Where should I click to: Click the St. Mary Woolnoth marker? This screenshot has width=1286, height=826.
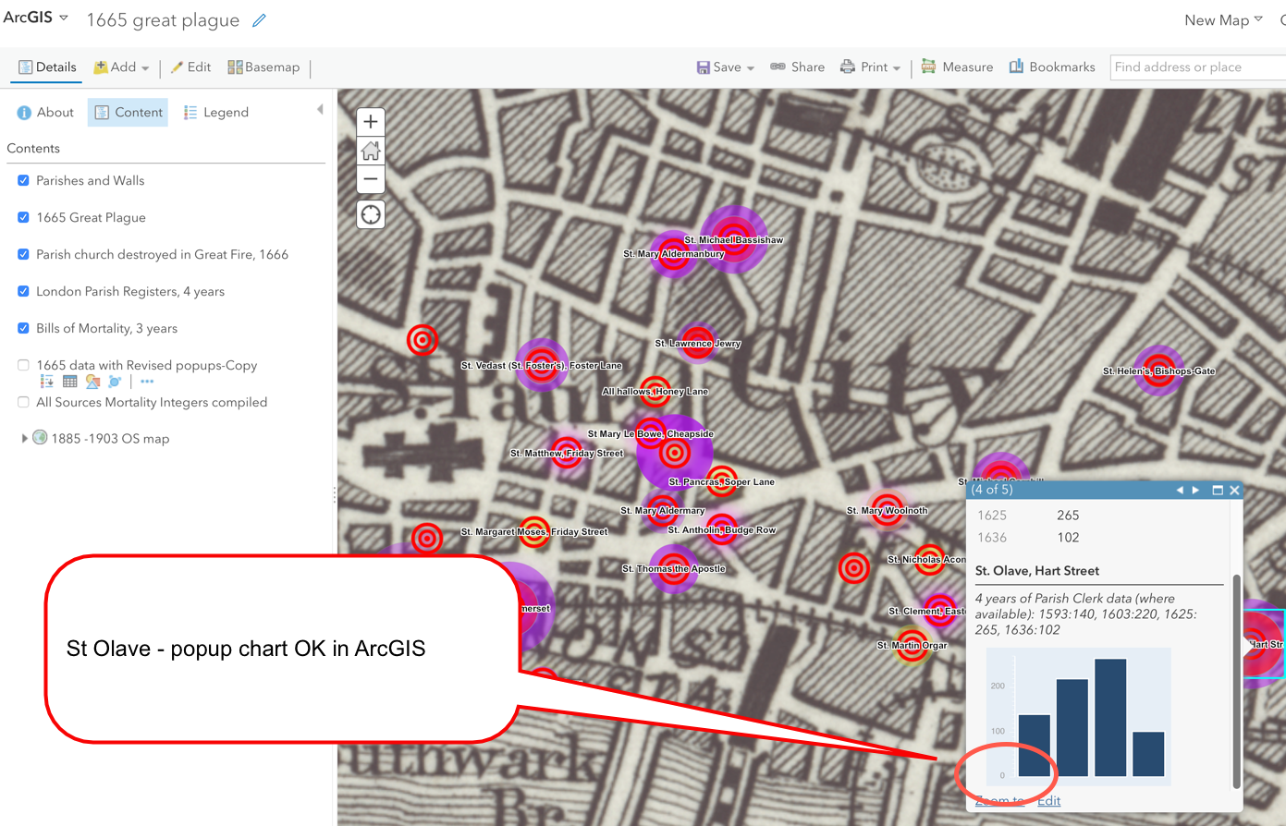point(888,511)
